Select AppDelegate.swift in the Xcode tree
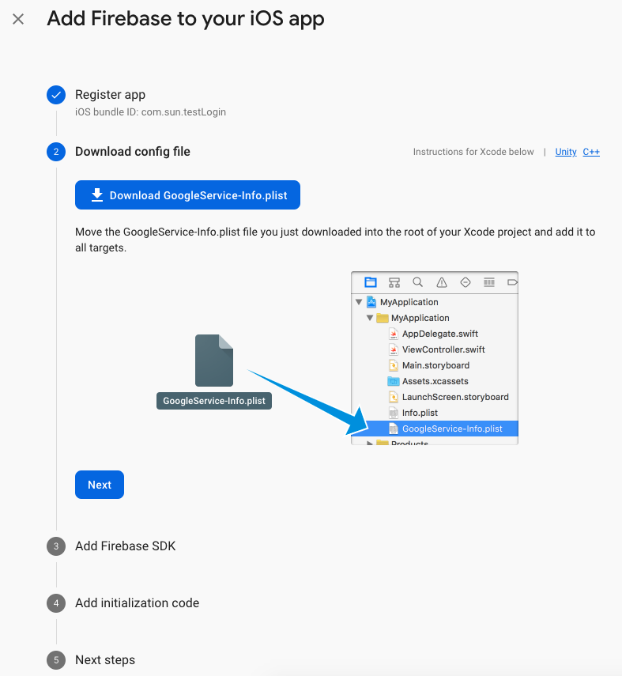The width and height of the screenshot is (622, 676). [440, 334]
